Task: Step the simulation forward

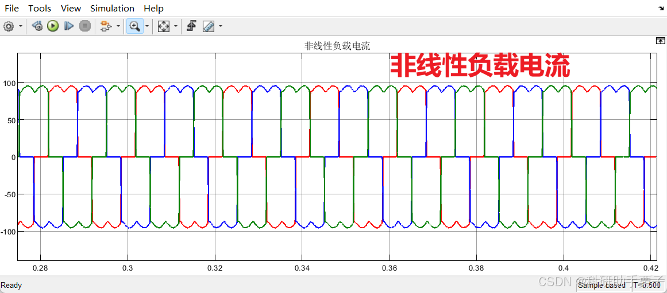Action: pyautogui.click(x=69, y=26)
